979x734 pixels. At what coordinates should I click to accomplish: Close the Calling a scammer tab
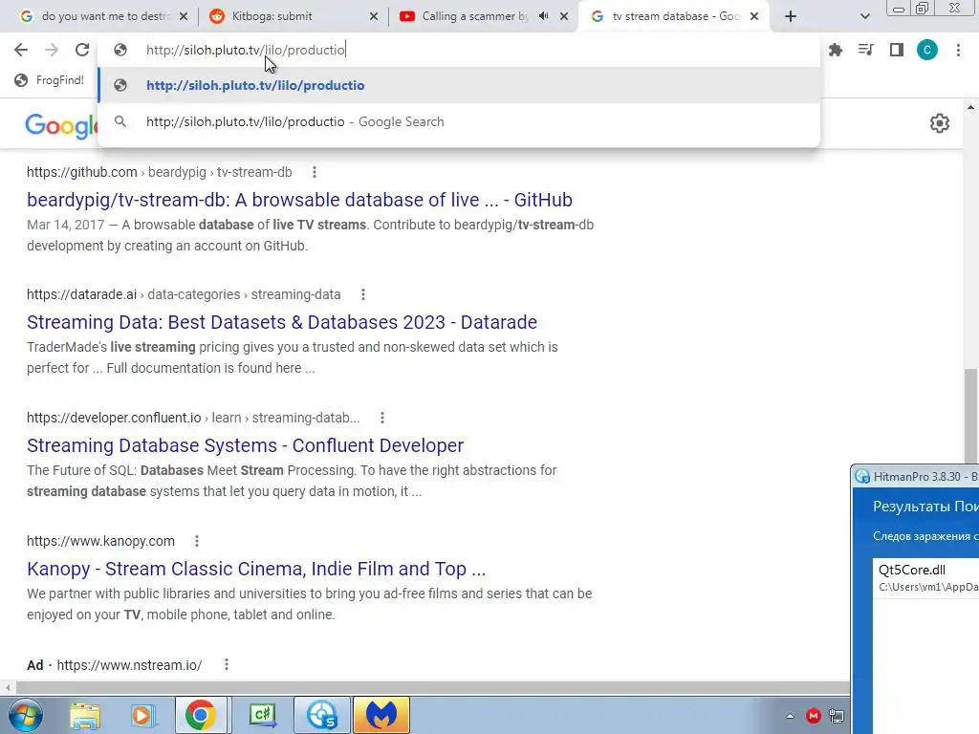[x=564, y=16]
